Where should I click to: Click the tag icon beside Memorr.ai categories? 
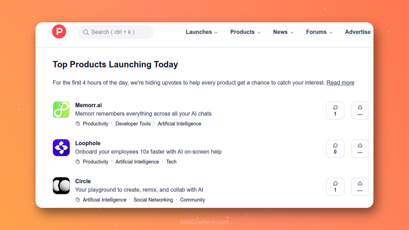click(x=77, y=124)
